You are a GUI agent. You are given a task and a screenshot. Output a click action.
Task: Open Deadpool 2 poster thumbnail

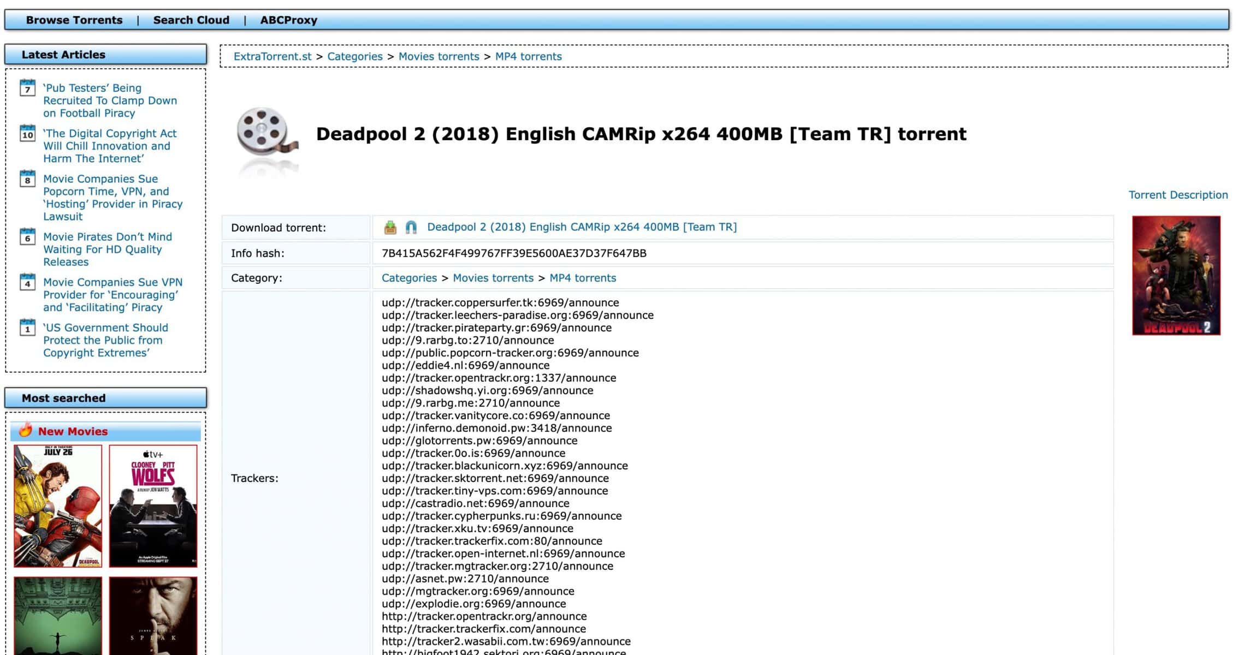(x=1176, y=276)
